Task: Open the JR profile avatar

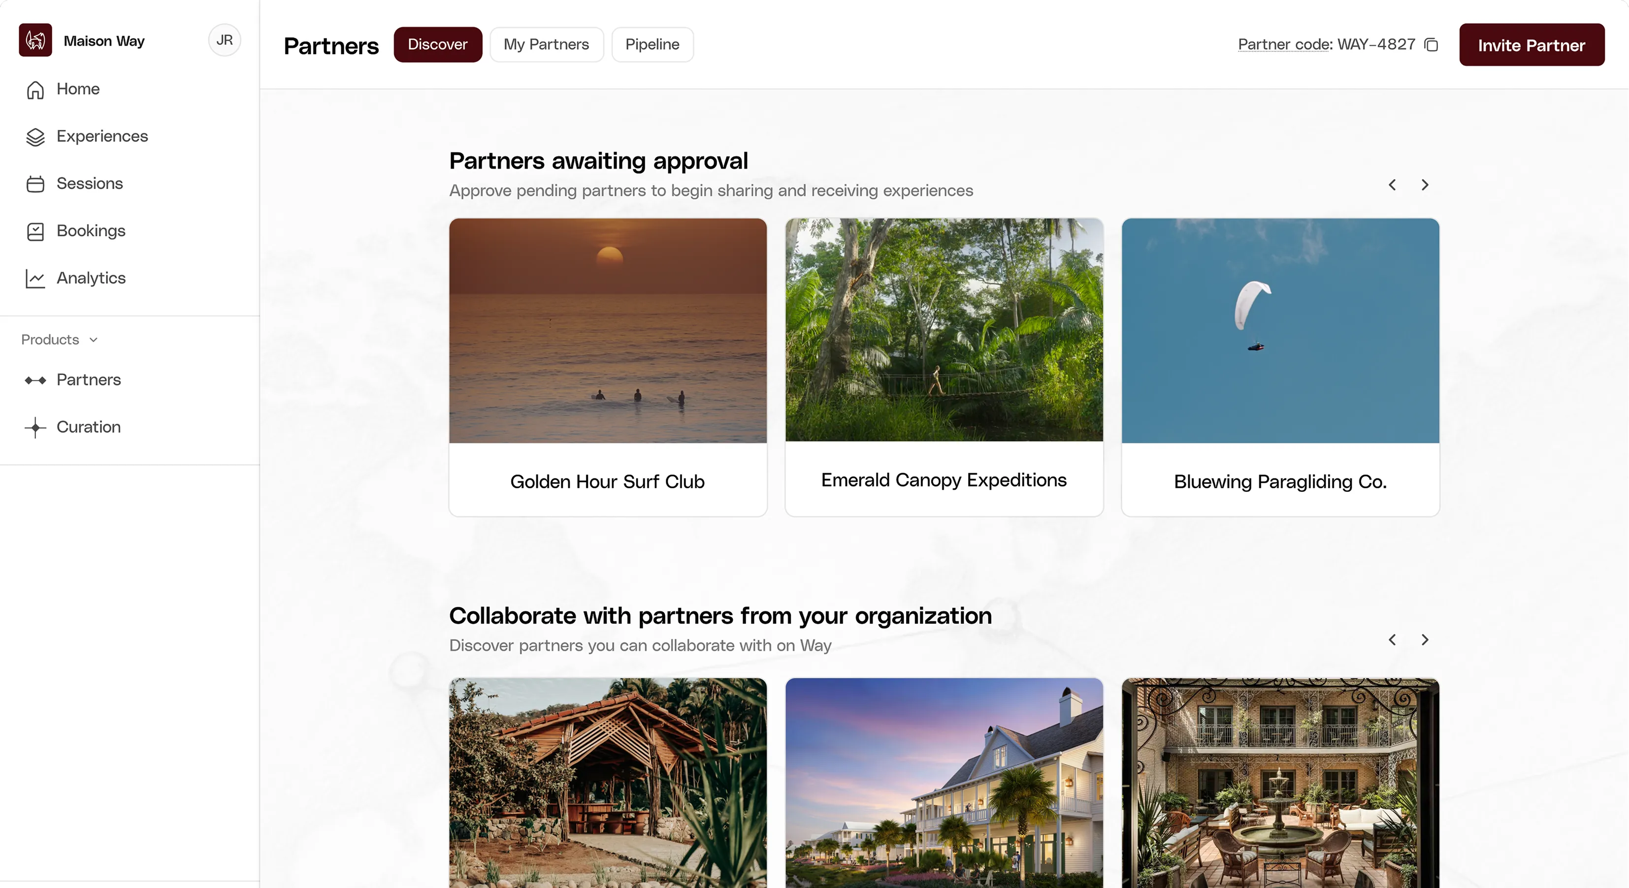Action: (x=225, y=40)
